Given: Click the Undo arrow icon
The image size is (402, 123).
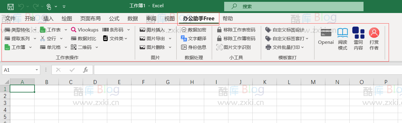Looking at the screenshot, I should [x=21, y=6].
